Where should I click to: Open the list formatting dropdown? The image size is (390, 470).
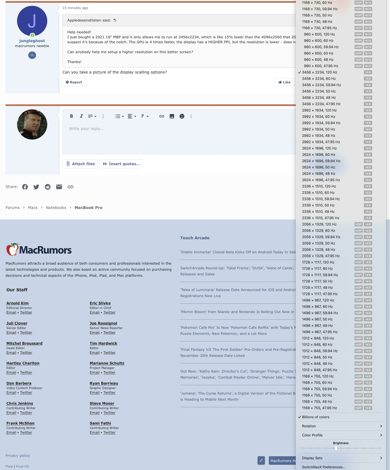120,116
